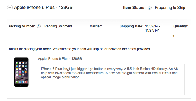Click inside the iPhone description text box
The image size is (196, 101).
pos(111,79)
